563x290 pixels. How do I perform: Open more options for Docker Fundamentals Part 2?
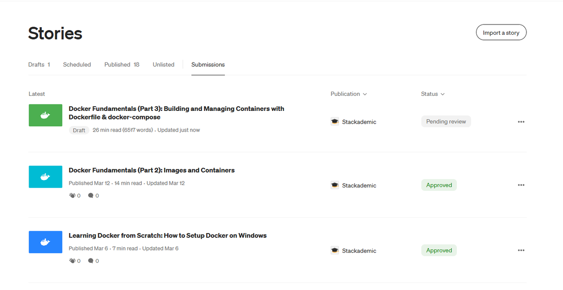coord(521,185)
